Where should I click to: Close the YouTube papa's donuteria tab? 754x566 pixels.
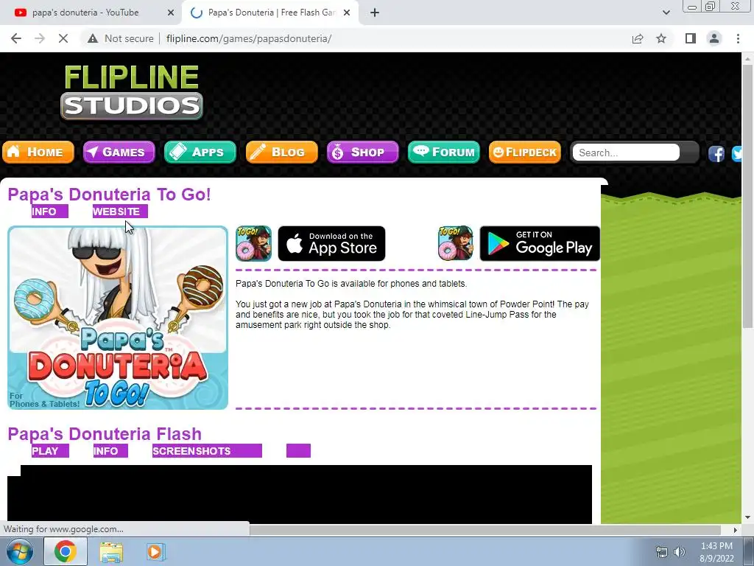click(x=171, y=13)
